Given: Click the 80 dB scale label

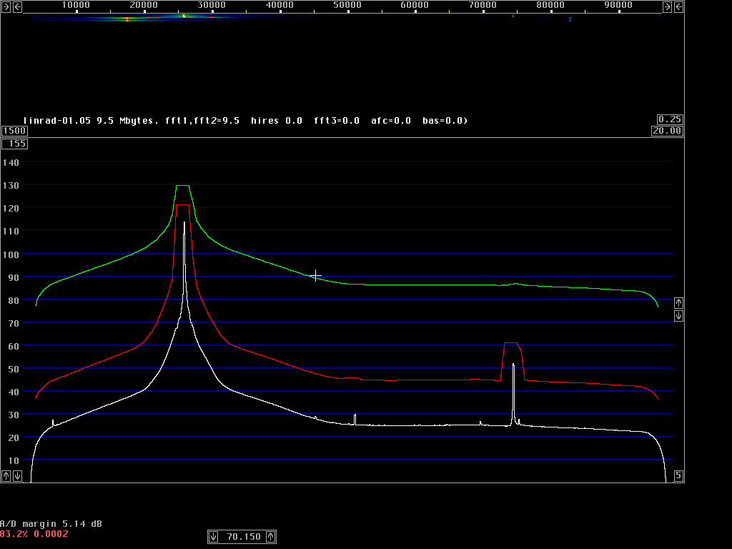Looking at the screenshot, I should pyautogui.click(x=14, y=300).
